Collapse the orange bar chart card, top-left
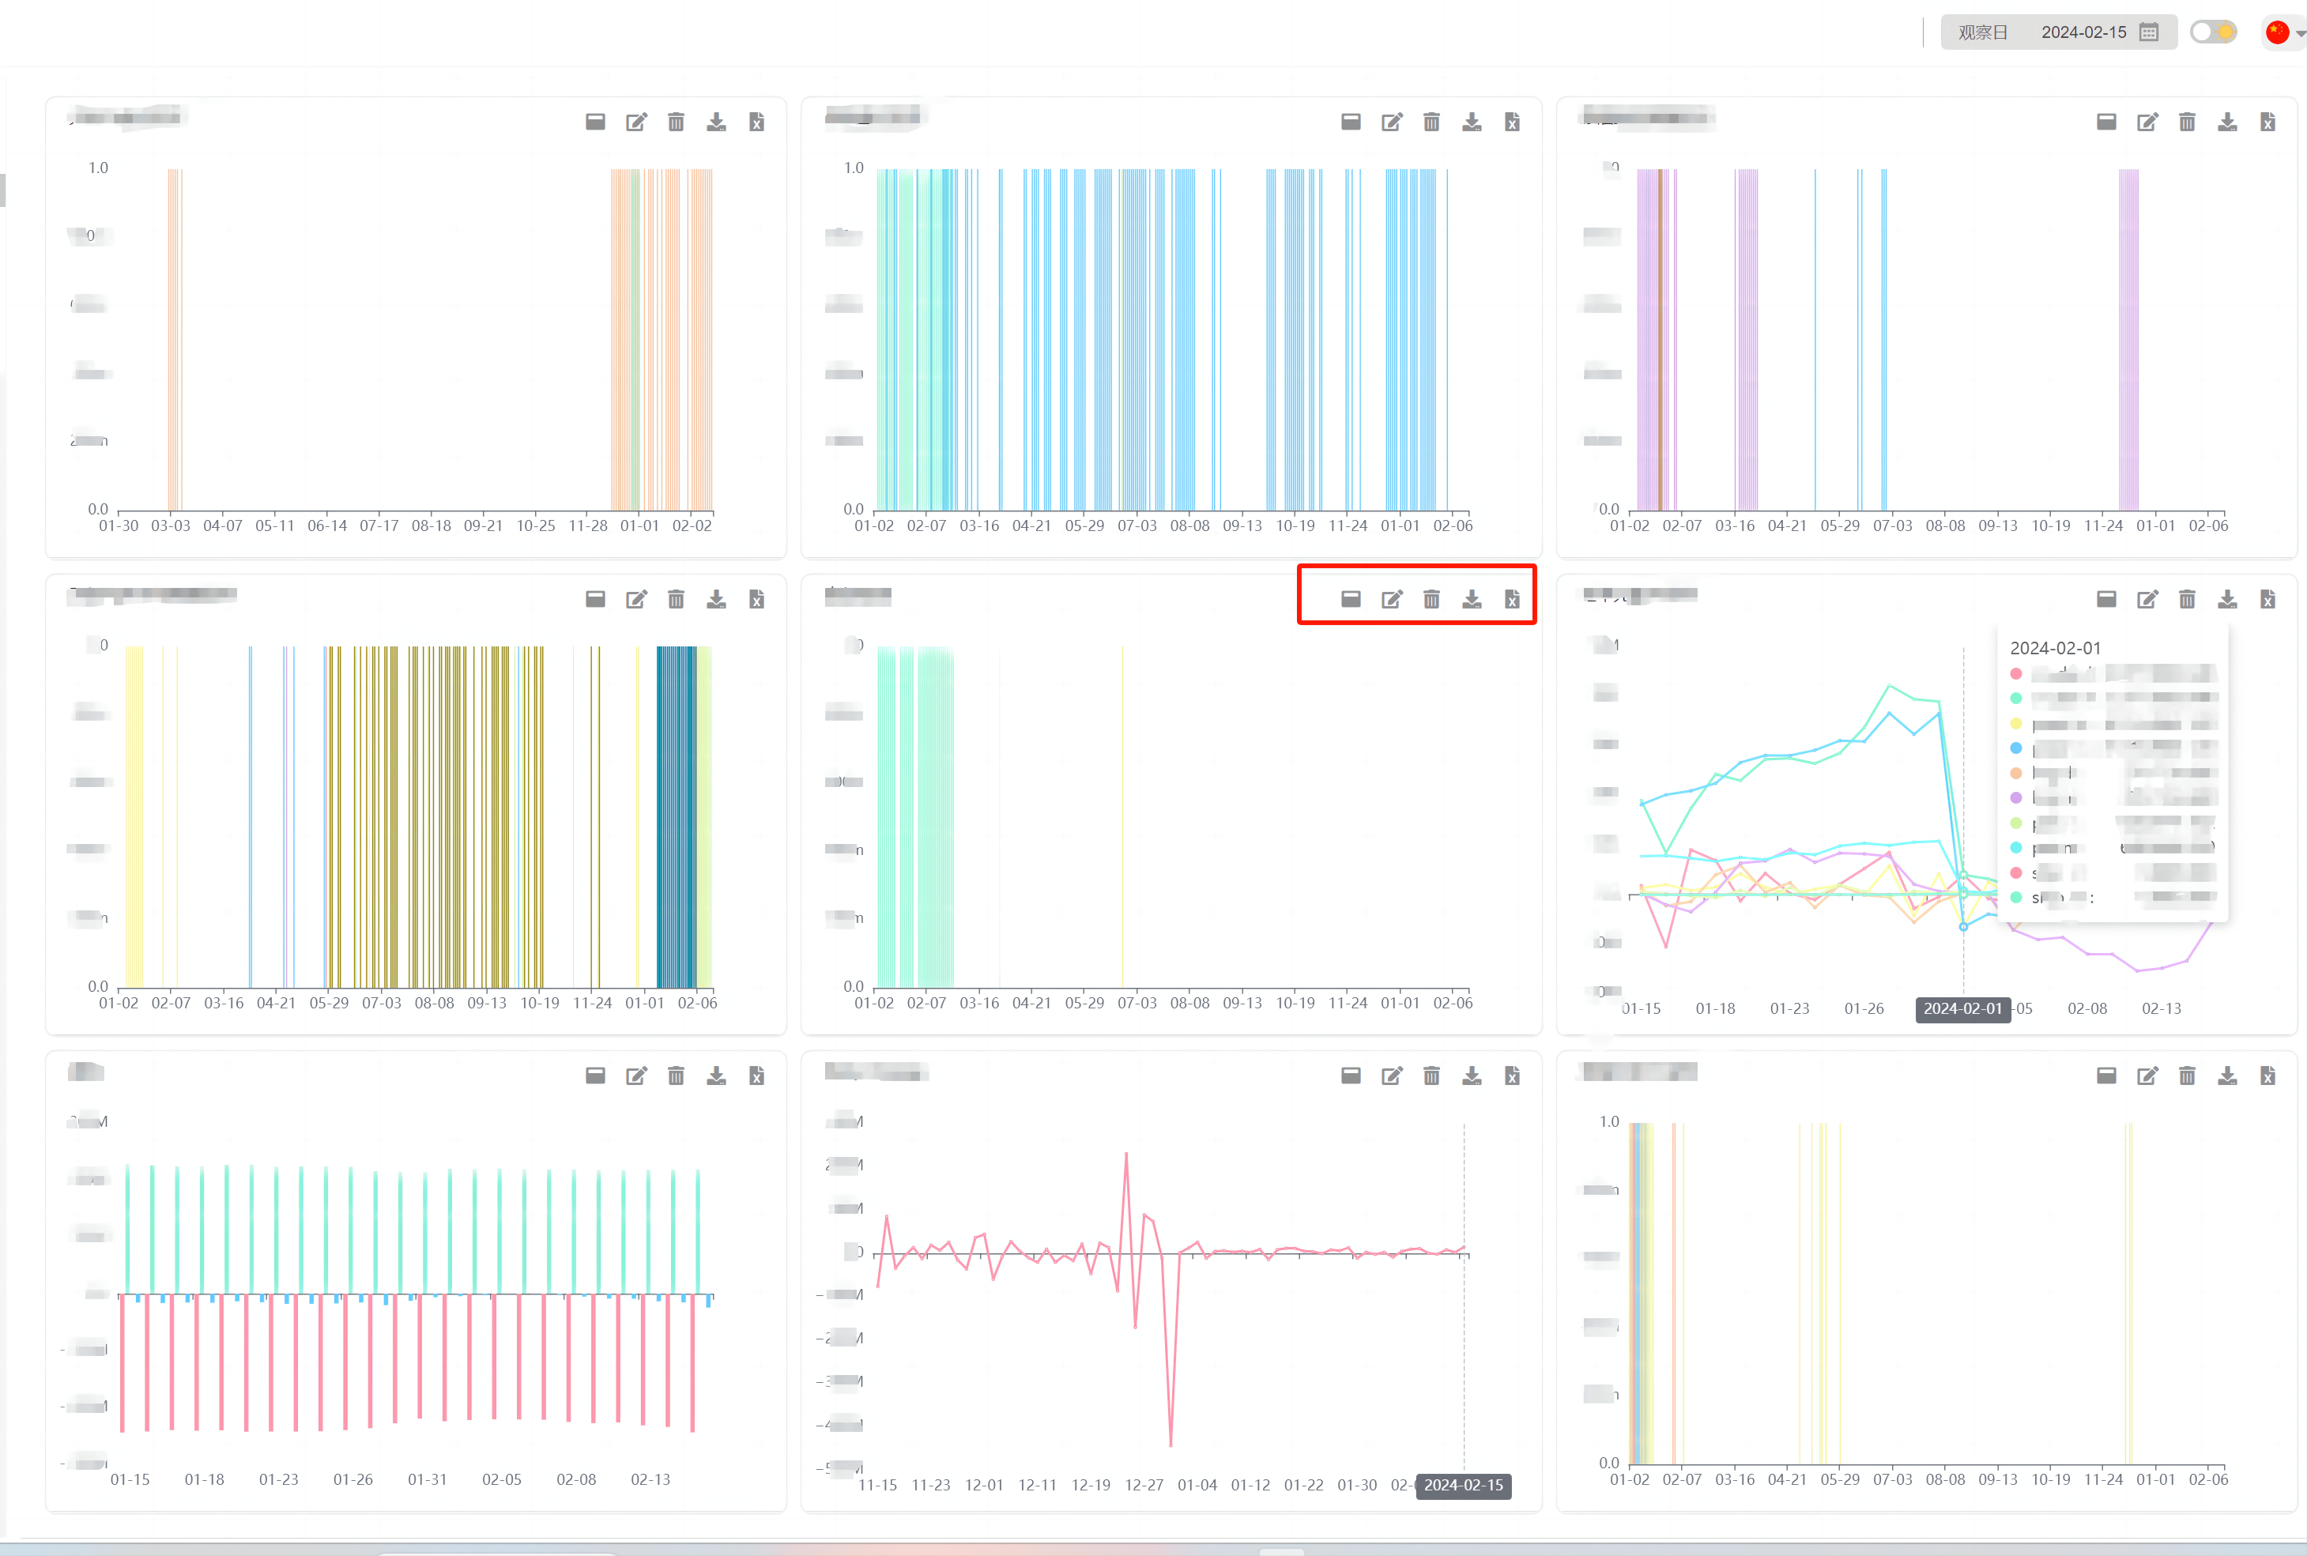Screen dimensions: 2307x1556 [x=595, y=122]
